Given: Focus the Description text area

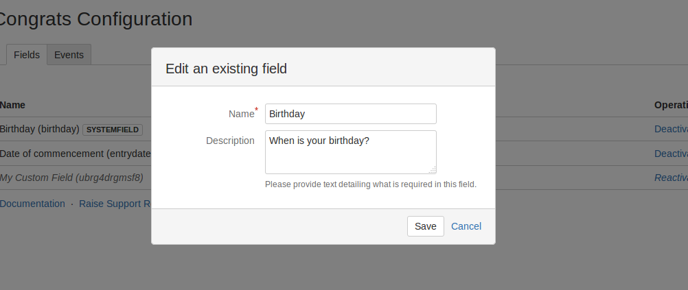Looking at the screenshot, I should (x=350, y=152).
